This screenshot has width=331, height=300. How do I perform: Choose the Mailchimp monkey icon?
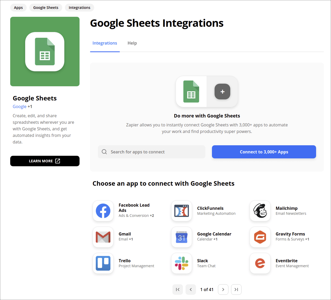[x=260, y=211]
